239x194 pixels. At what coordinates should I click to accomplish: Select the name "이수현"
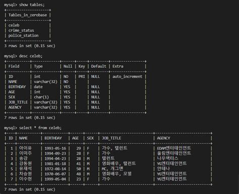point(25,179)
